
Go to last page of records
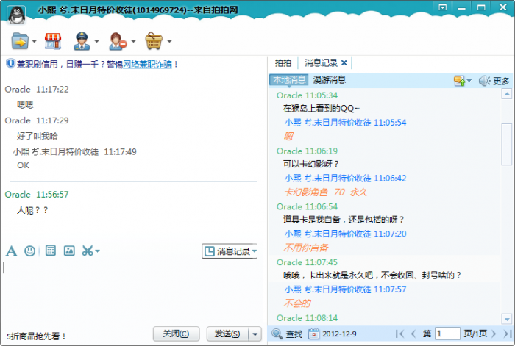(508, 334)
